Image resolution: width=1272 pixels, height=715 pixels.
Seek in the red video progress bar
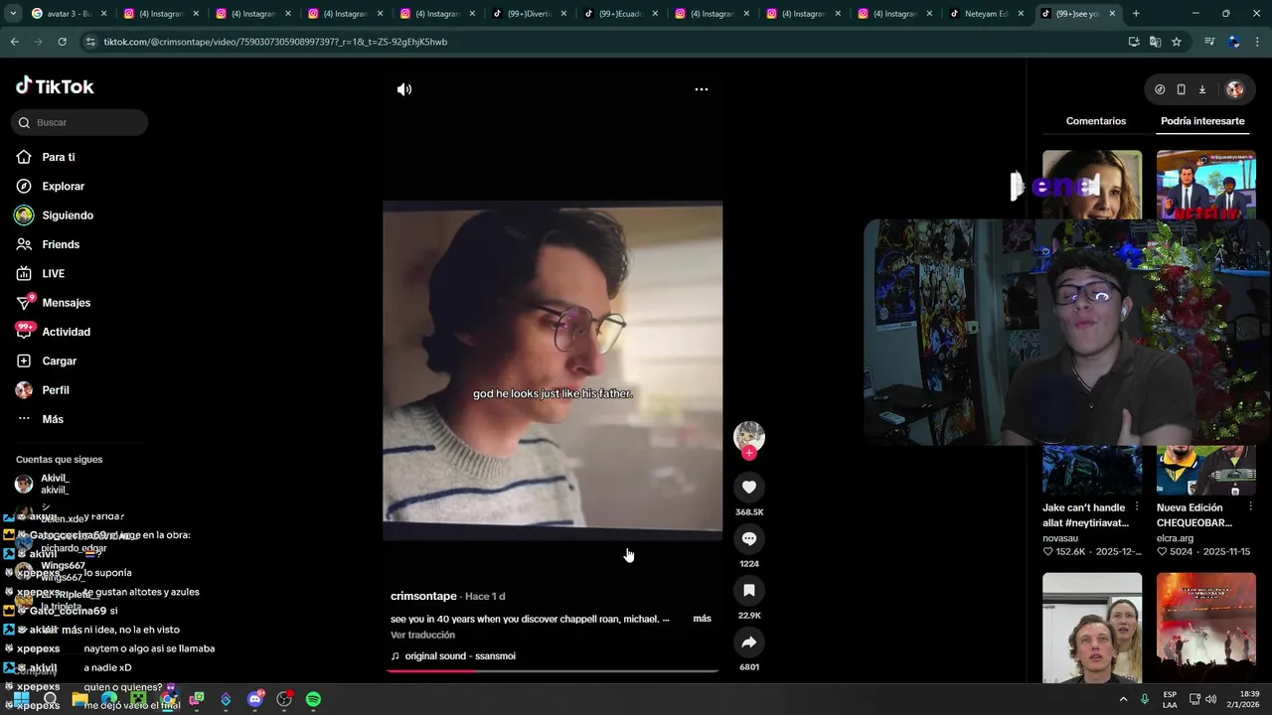[x=553, y=671]
